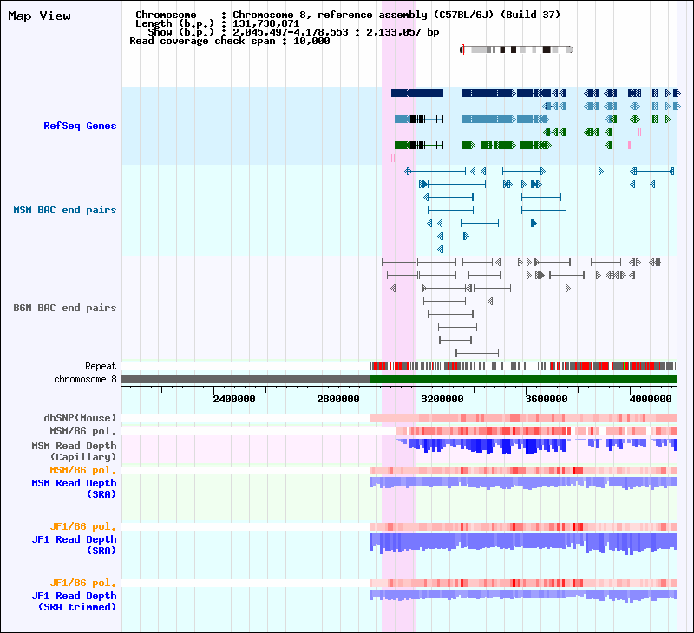This screenshot has height=633, width=694.
Task: Click the MSM Read Depth (Capillary) label
Action: [x=74, y=451]
